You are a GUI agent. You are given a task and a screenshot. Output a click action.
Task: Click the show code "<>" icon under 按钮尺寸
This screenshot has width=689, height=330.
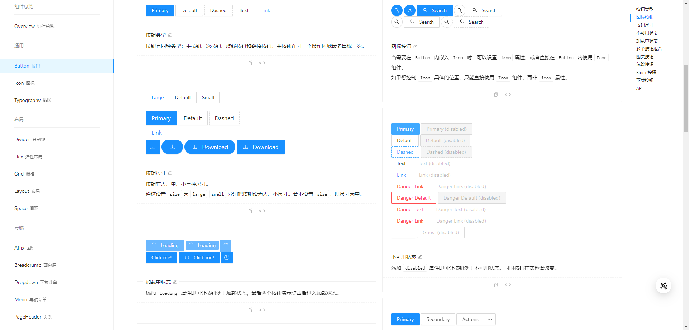click(x=262, y=211)
